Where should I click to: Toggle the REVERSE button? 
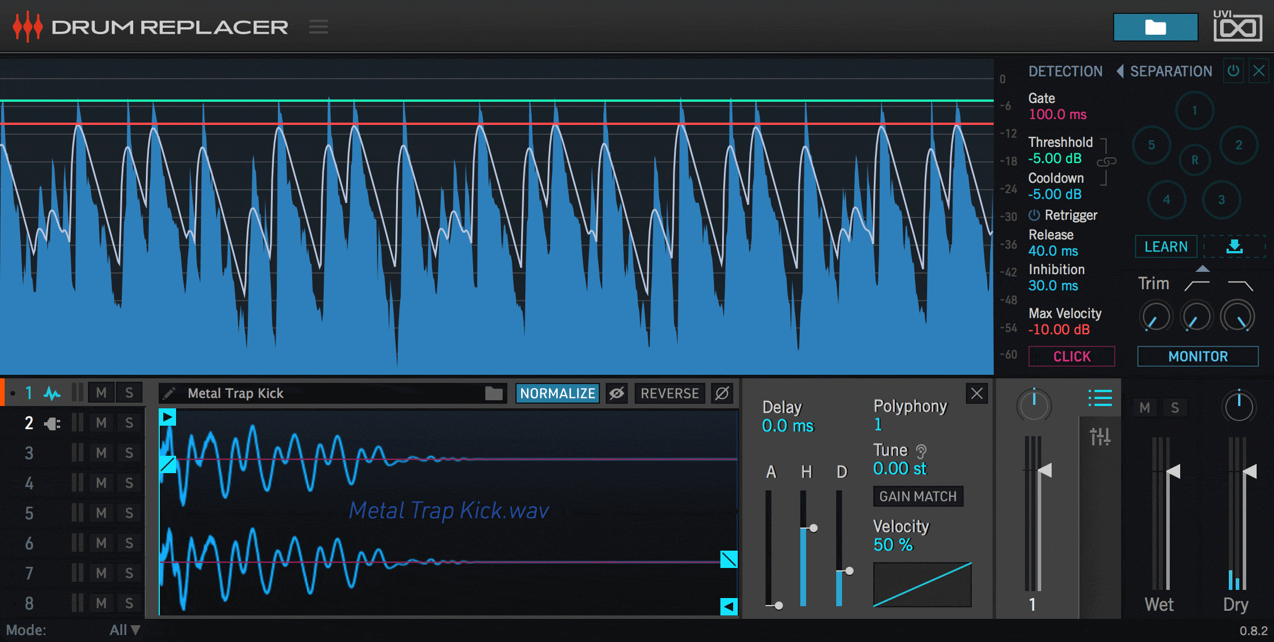coord(669,393)
